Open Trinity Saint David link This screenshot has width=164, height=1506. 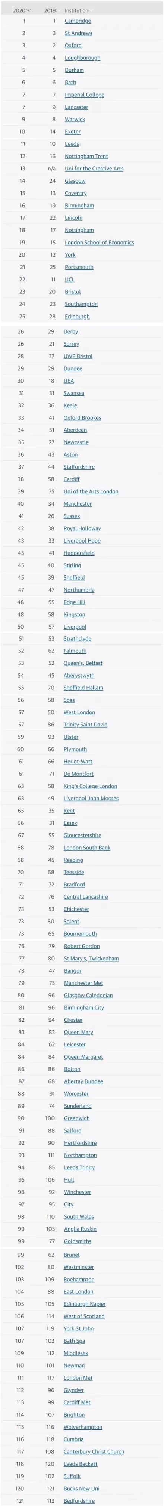click(85, 724)
